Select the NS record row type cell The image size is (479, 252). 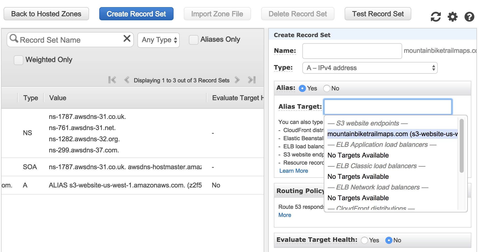point(27,133)
